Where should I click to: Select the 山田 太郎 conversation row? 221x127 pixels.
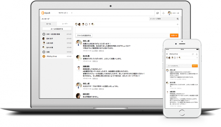[57, 43]
